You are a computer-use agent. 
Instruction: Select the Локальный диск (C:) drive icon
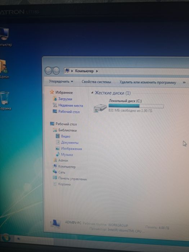tap(100, 108)
